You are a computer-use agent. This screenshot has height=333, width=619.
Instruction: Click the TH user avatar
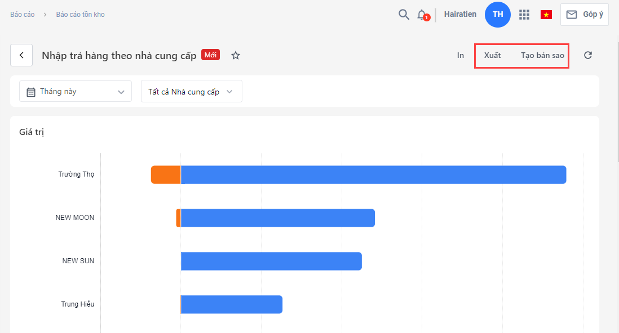(x=497, y=15)
